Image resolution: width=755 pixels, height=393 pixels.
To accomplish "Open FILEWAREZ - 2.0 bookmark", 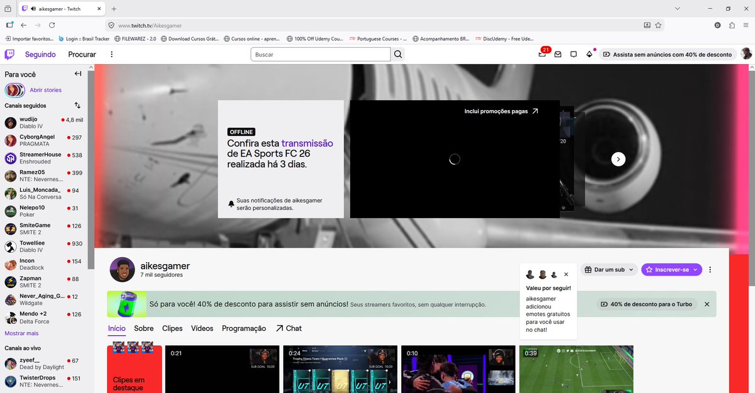I will pyautogui.click(x=135, y=39).
